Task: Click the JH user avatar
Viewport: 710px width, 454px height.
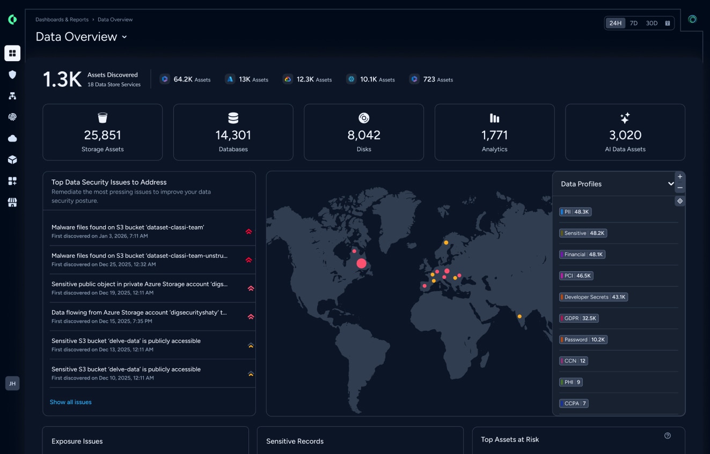Action: point(12,383)
